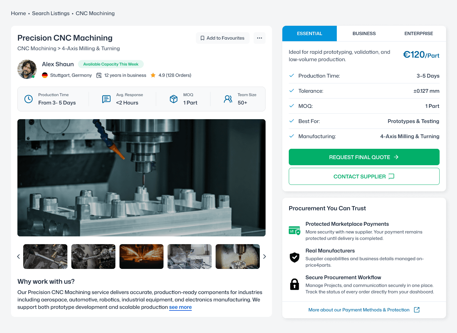Click the Available Capacity This Week badge

coord(111,64)
